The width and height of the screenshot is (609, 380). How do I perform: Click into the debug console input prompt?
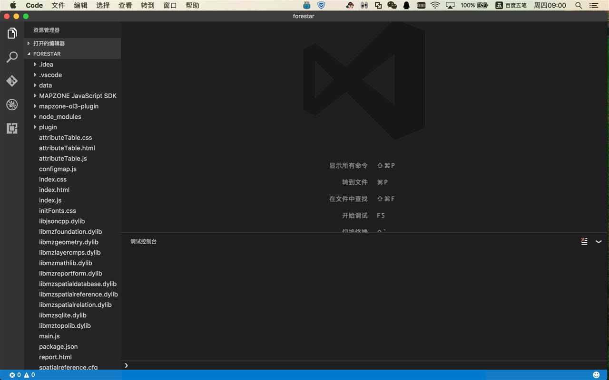[365, 365]
